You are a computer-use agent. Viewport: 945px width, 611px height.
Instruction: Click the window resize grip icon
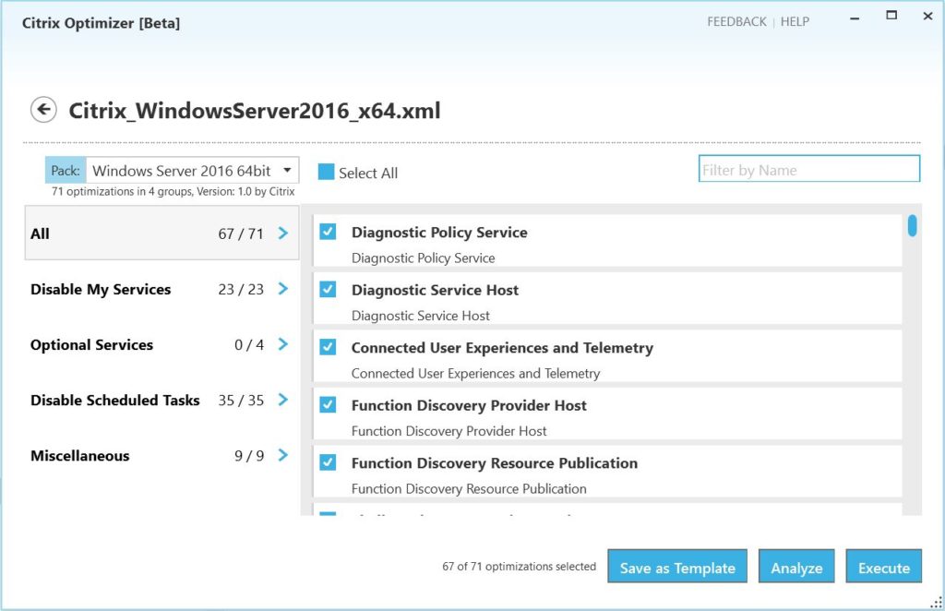pyautogui.click(x=936, y=602)
